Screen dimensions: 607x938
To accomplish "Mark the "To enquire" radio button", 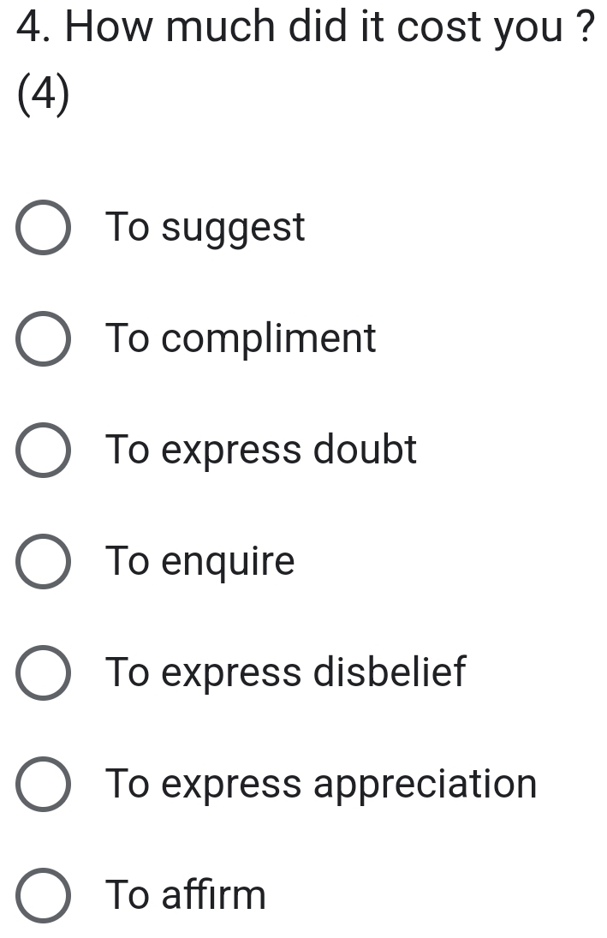I will click(x=43, y=563).
